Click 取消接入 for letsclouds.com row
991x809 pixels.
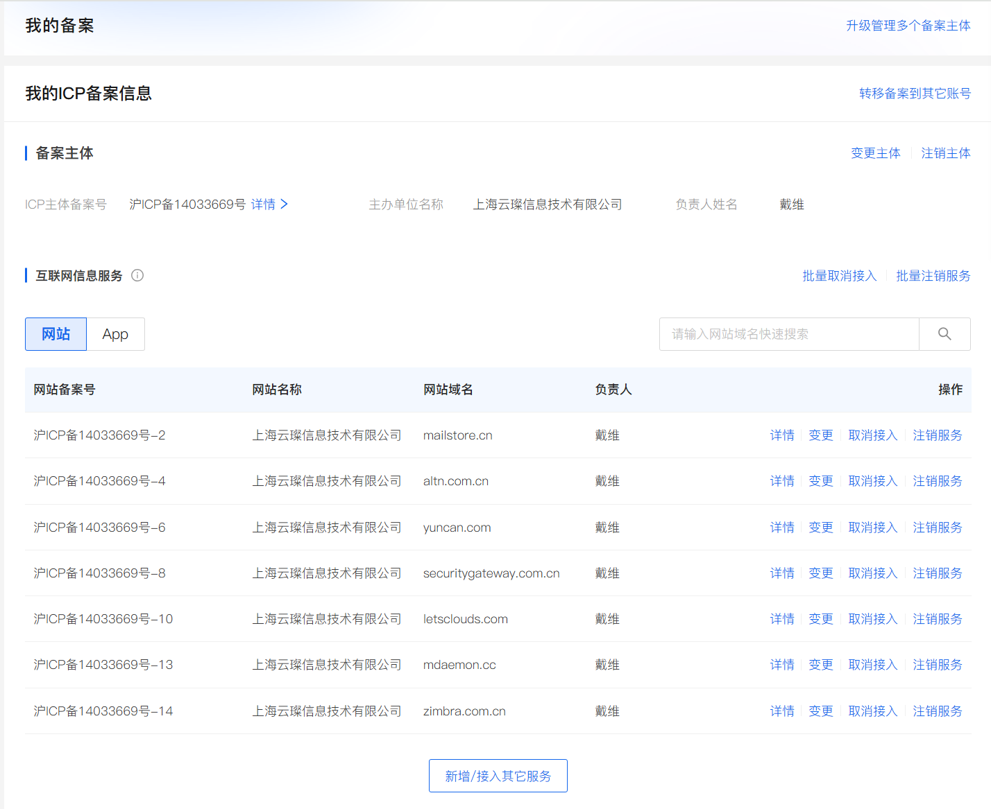873,619
